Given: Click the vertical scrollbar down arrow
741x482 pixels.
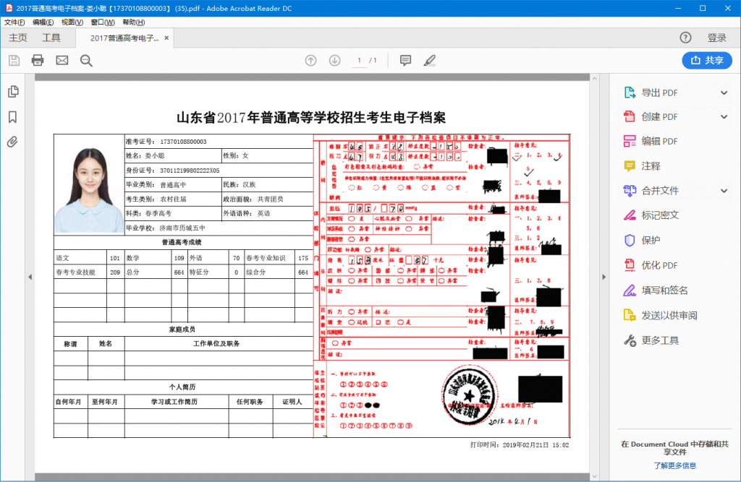Looking at the screenshot, I should point(595,477).
